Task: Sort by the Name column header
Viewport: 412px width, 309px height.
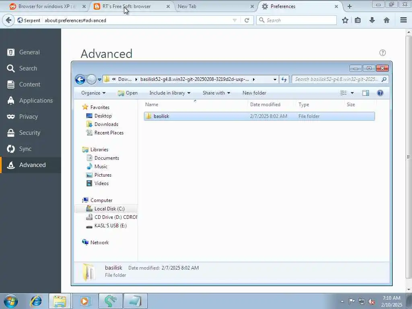Action: [x=195, y=104]
